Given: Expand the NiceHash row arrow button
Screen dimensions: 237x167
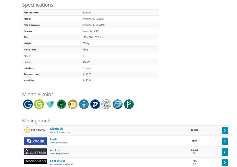Looking at the screenshot, I should click(225, 130).
